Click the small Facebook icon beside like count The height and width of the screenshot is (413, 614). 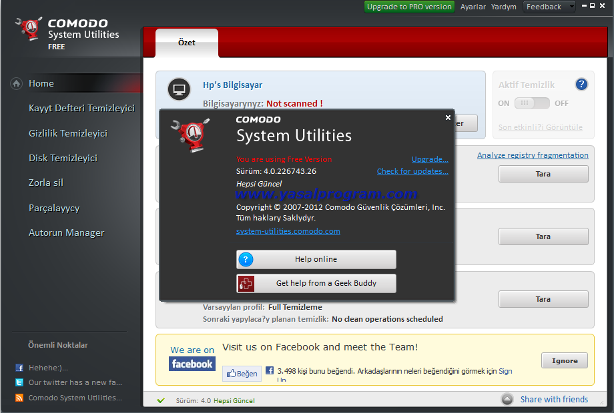[270, 370]
